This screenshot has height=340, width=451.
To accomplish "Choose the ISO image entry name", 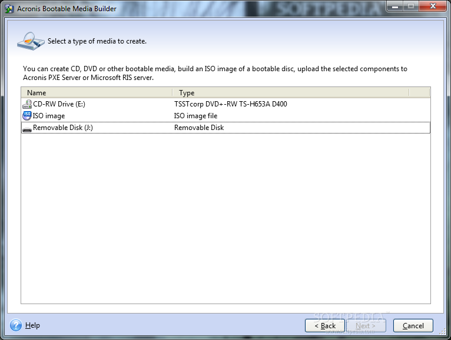I will 49,116.
